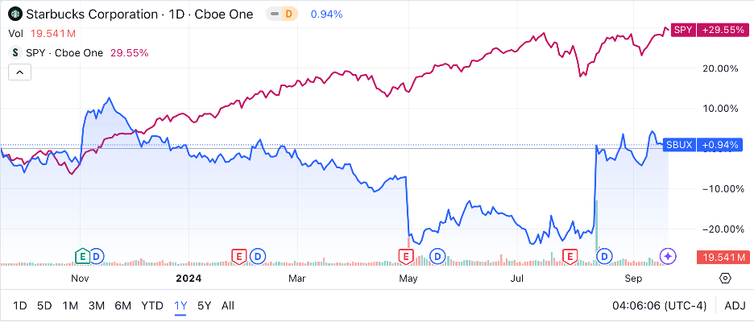Select the 5Y time range

[x=204, y=306]
